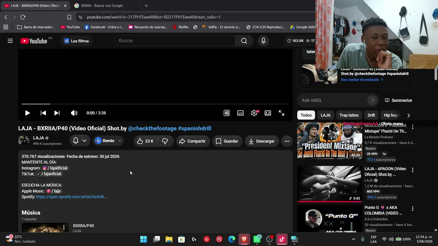The width and height of the screenshot is (438, 246).
Task: Click the magnifier search button
Action: (x=244, y=41)
